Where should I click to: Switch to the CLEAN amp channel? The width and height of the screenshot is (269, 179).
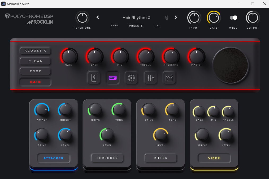pos(36,61)
